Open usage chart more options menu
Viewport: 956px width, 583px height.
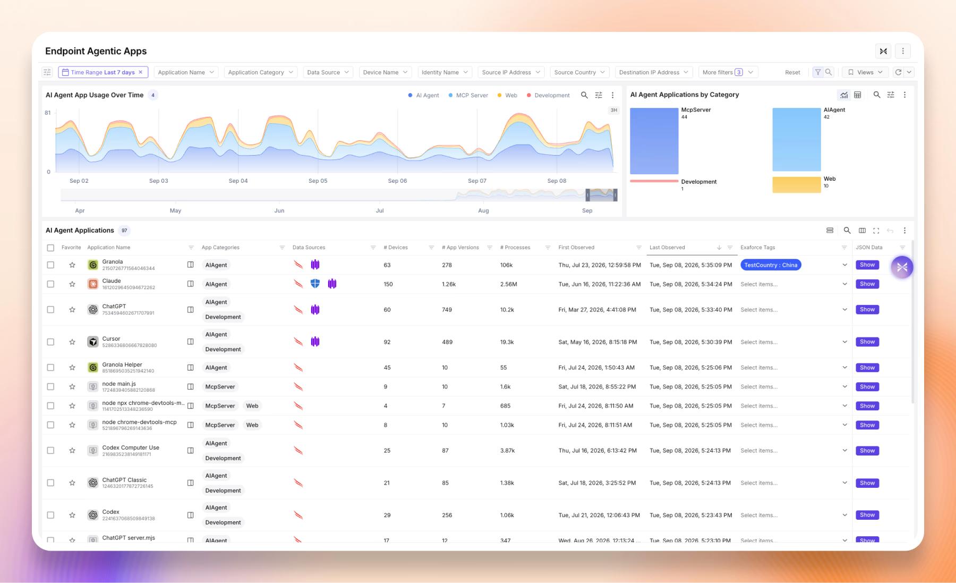(612, 95)
